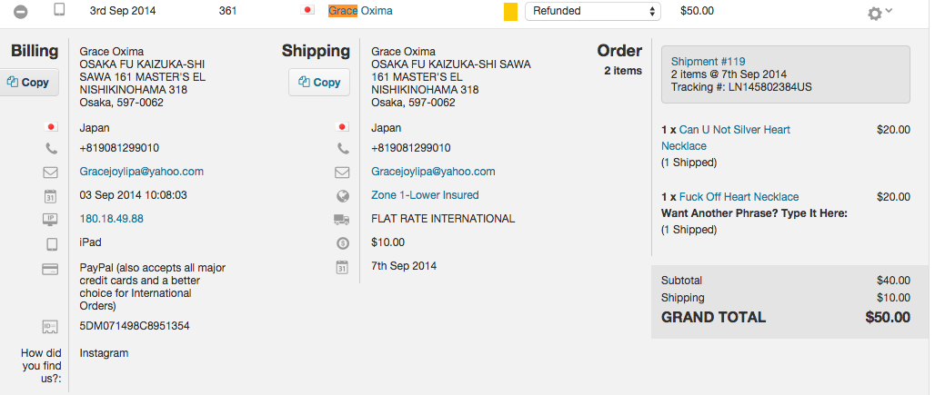Copy the shipping address

[x=319, y=82]
